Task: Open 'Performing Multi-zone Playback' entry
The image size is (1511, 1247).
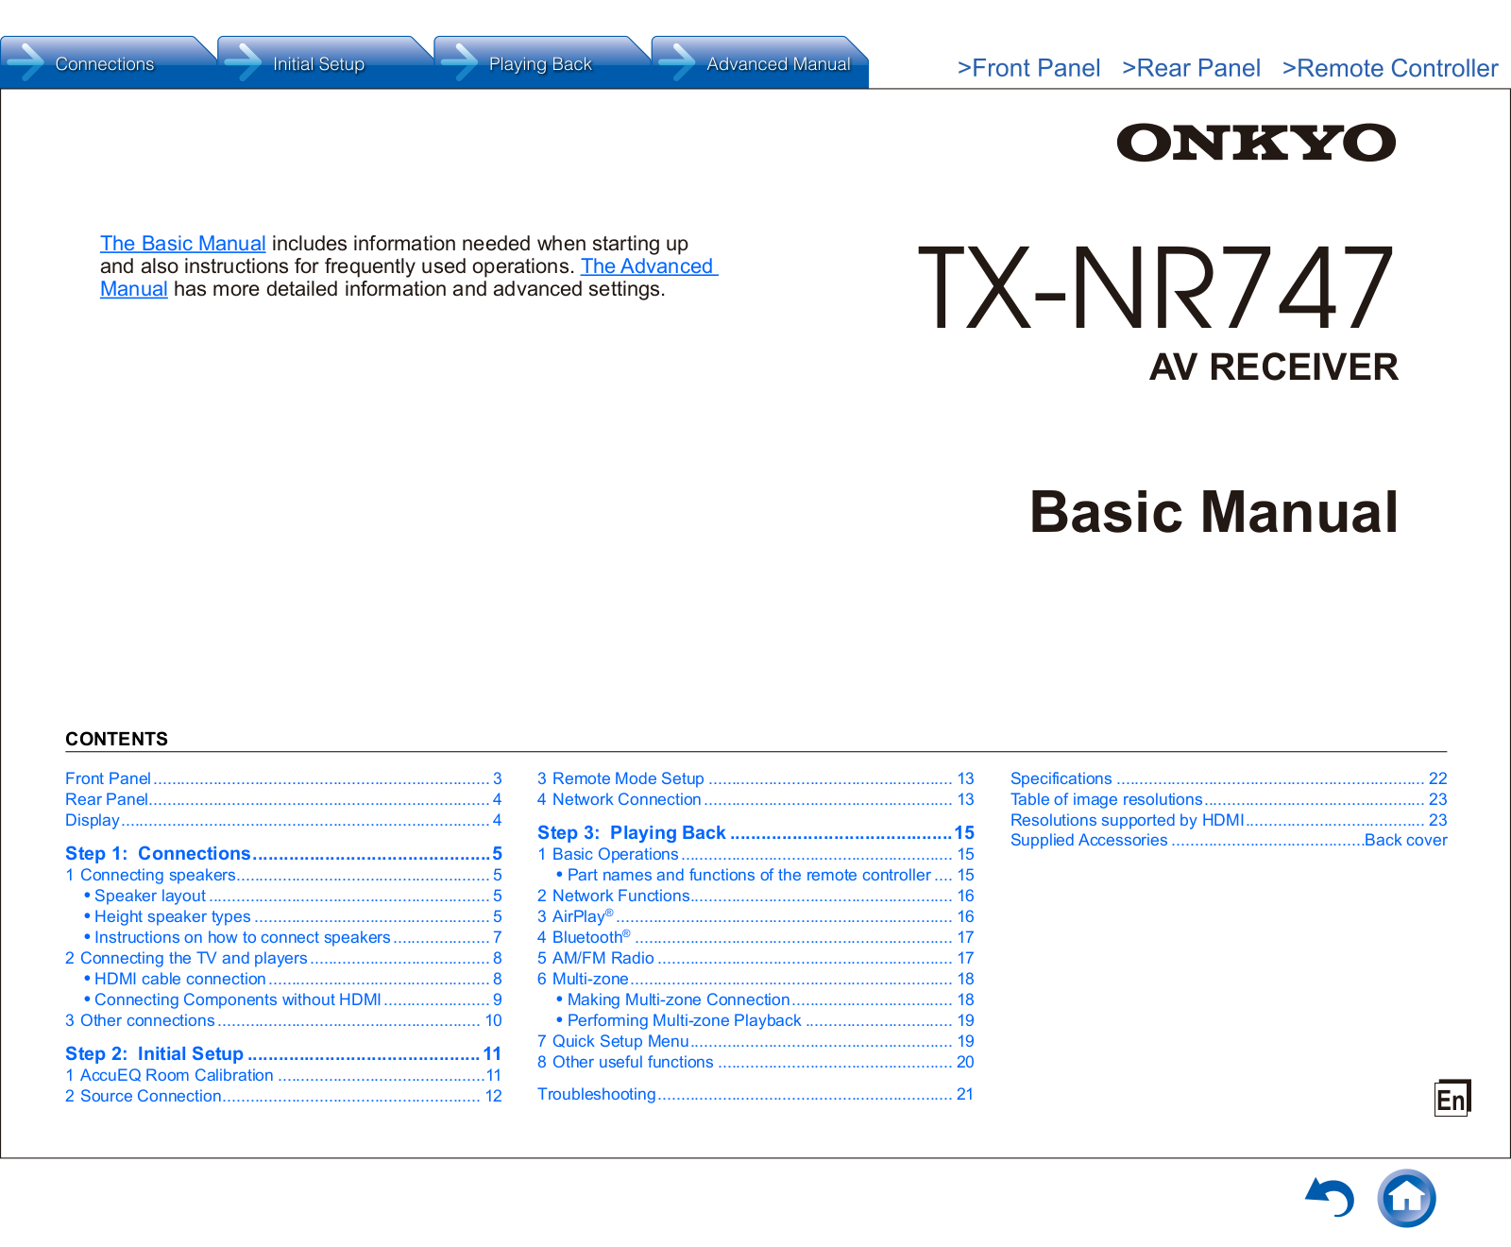Action: [x=765, y=1020]
